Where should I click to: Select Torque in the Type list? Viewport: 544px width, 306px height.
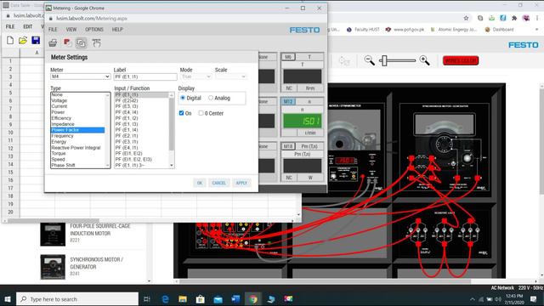[x=59, y=153]
